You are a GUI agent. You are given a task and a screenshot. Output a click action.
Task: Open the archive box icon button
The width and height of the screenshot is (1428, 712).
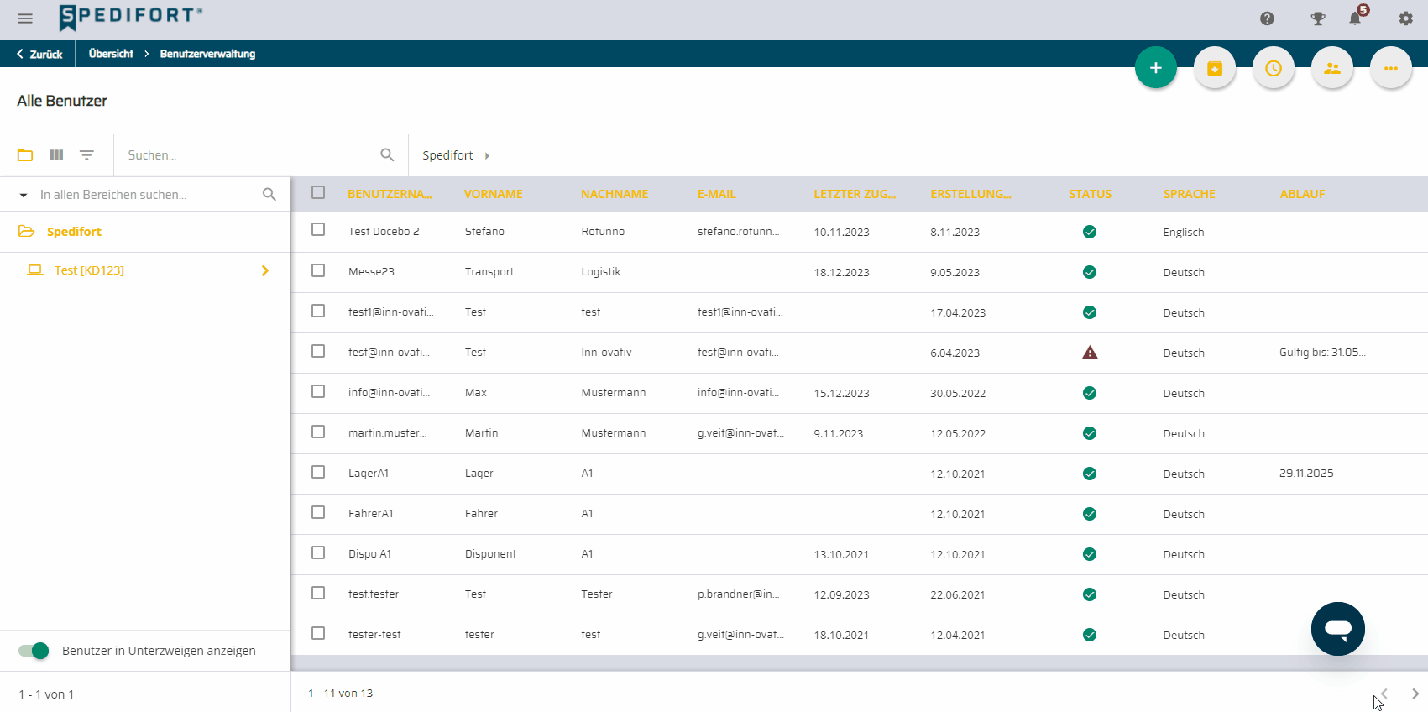1215,68
